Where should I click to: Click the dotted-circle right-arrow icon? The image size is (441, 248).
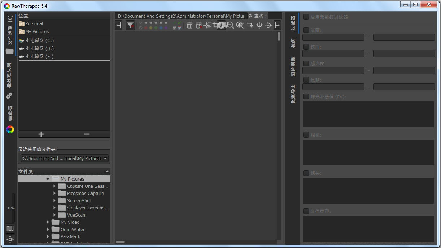click(x=268, y=25)
